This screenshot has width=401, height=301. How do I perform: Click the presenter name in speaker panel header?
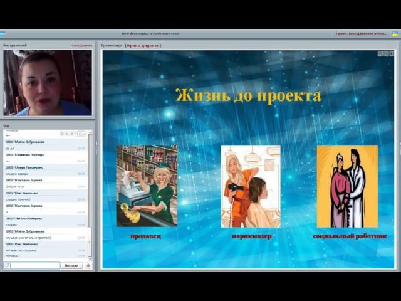coord(81,46)
